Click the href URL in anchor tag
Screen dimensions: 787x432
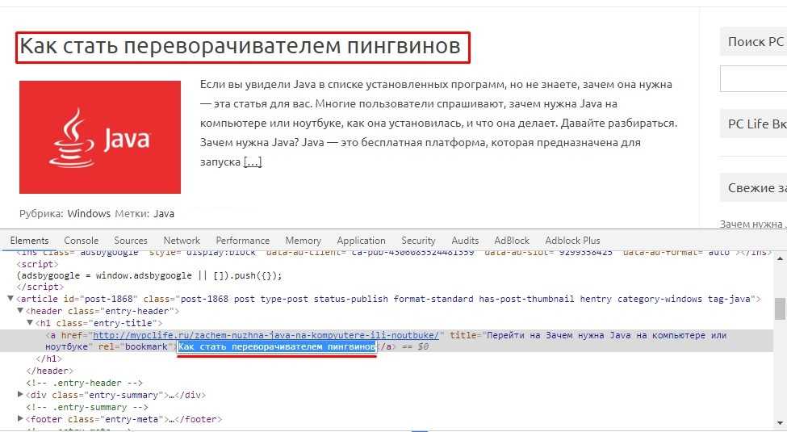(268, 335)
